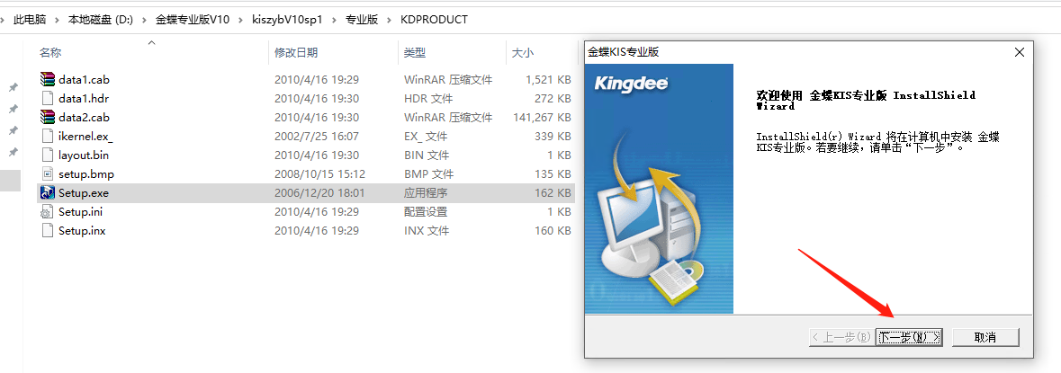Click the setup.bmp image file icon
Screen dimensions: 1061x373
click(48, 173)
